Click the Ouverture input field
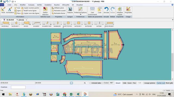174x97 pixels. coord(18,87)
